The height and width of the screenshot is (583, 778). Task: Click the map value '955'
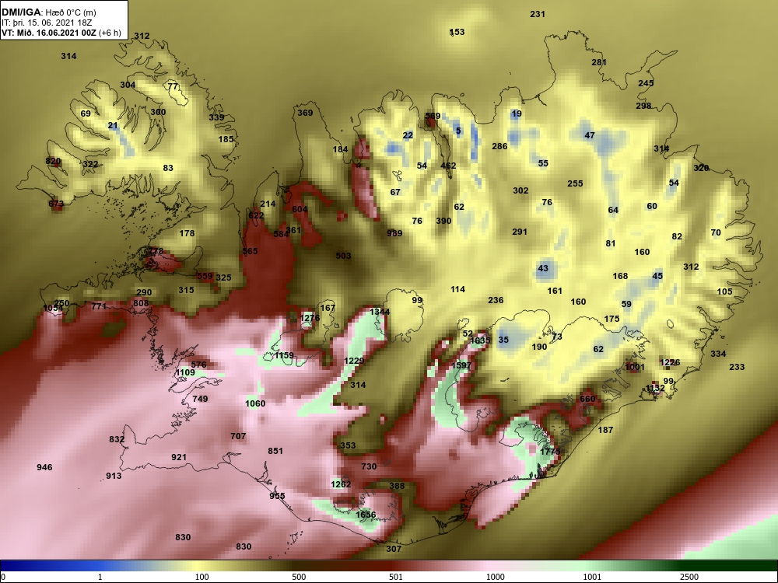pyautogui.click(x=278, y=496)
